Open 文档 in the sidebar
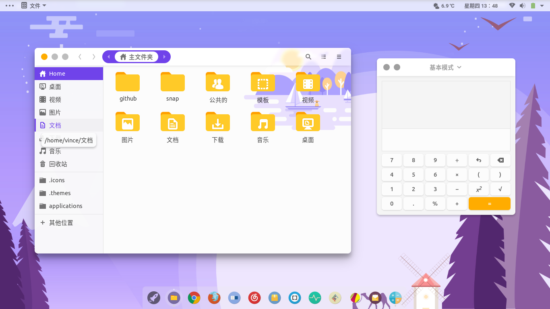 click(x=69, y=125)
